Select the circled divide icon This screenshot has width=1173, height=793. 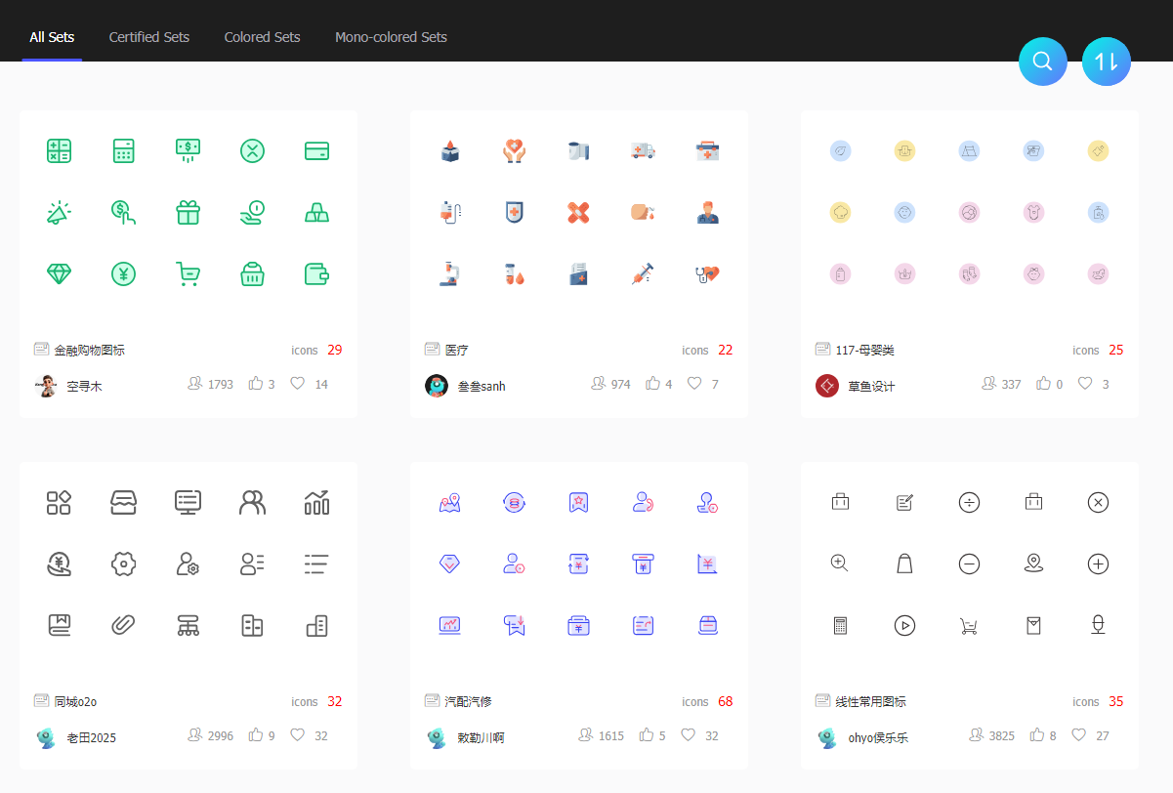tap(969, 502)
